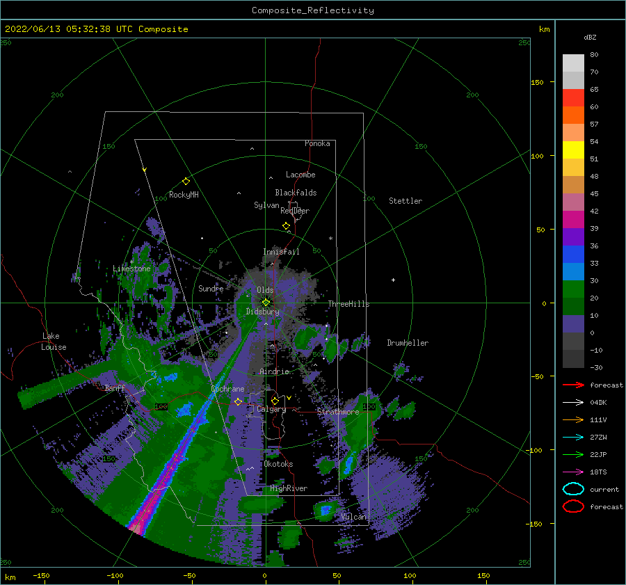The image size is (626, 585).
Task: Select the 80 dBZ light gray swatch
Action: pos(573,63)
